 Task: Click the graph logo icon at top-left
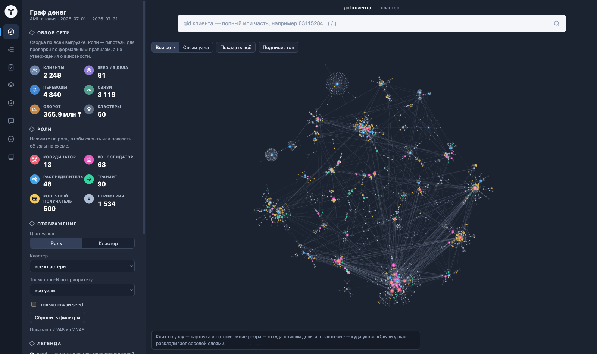point(11,12)
